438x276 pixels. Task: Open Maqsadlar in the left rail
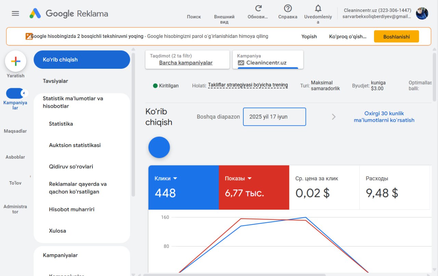point(15,131)
